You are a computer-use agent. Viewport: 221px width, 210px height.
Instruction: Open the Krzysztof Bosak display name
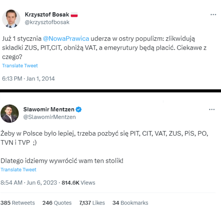pos(47,15)
